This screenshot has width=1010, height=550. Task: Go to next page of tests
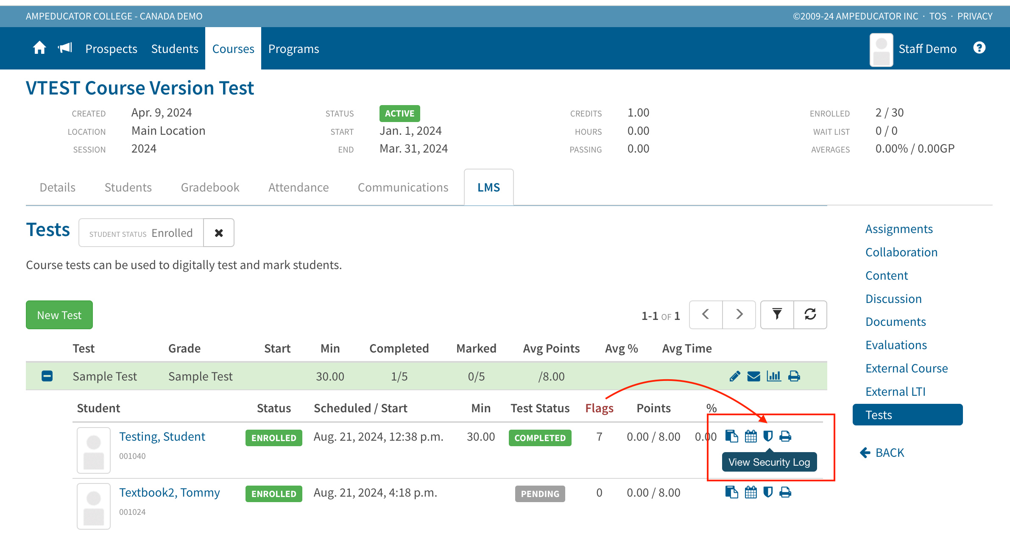click(739, 314)
